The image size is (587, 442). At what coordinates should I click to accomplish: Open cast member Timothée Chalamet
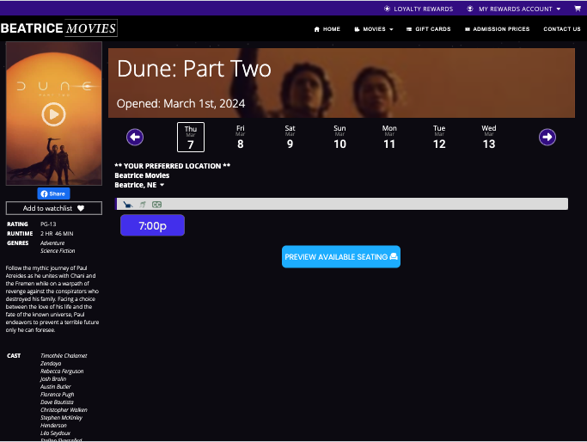(64, 356)
